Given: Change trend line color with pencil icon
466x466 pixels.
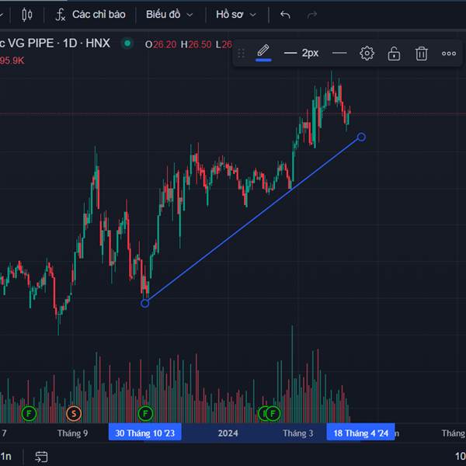Looking at the screenshot, I should [263, 53].
